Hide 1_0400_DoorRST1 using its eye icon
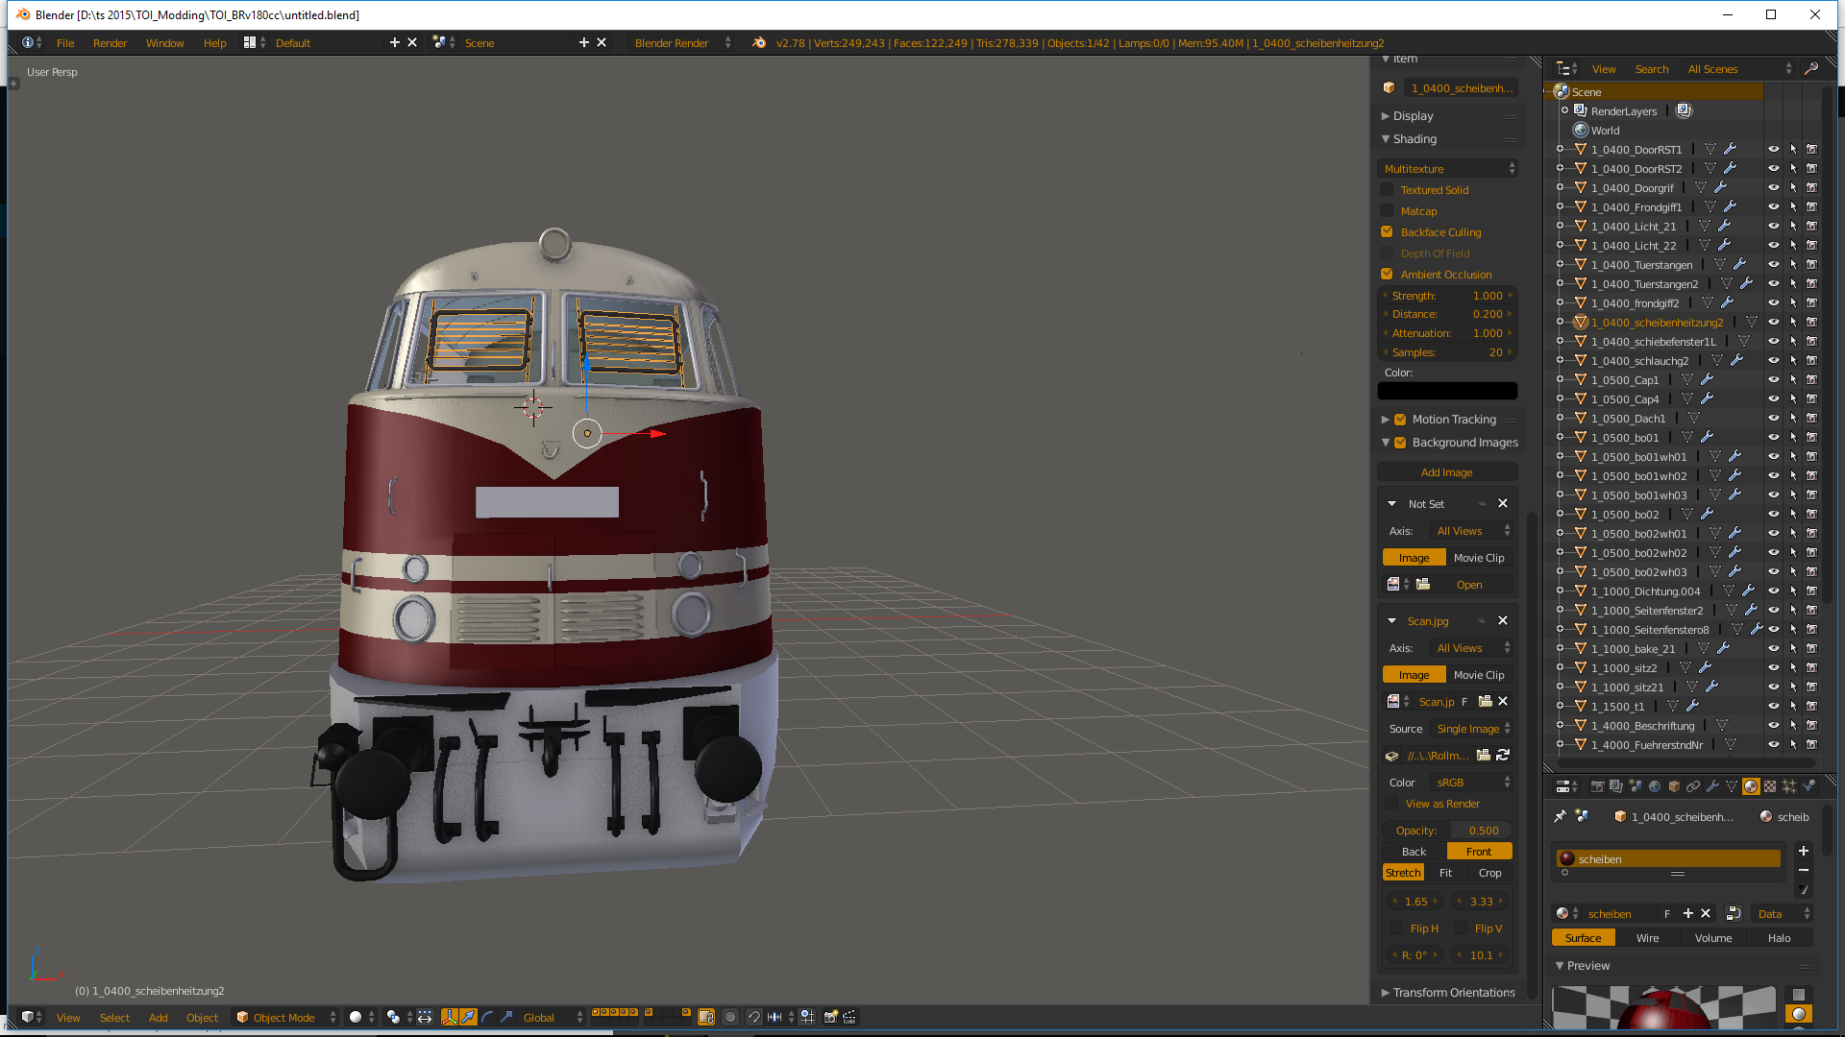The image size is (1845, 1037). coord(1774,150)
